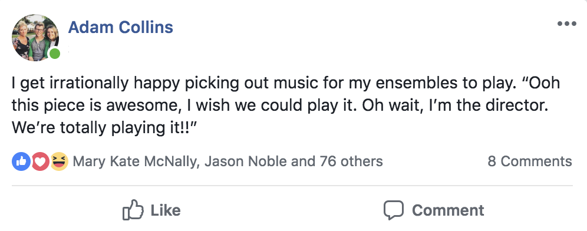Show the 76 others who reacted
The height and width of the screenshot is (231, 587).
352,161
